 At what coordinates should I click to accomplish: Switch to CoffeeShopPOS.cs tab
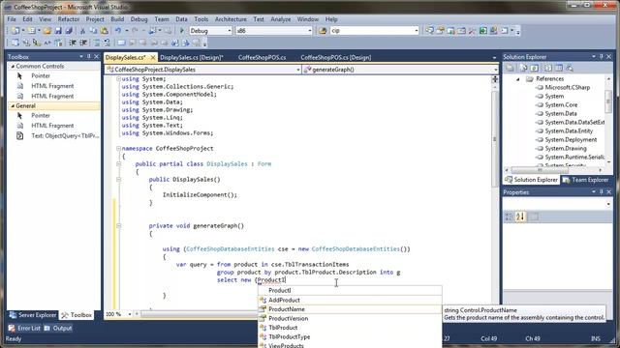coord(262,58)
